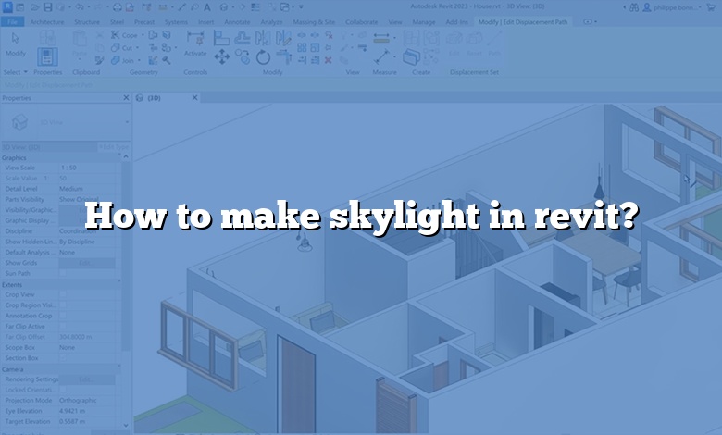Click the File menu button
Screen dimensions: 722x435
[11, 21]
